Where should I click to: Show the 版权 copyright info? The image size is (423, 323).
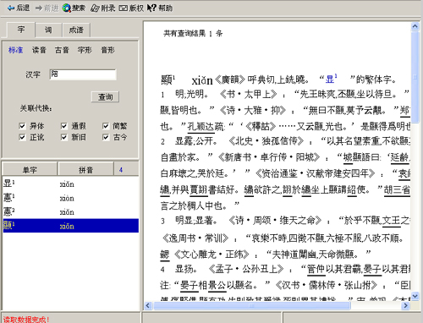point(131,8)
